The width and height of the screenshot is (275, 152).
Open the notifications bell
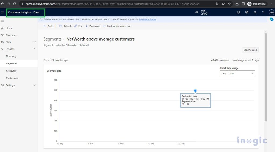[255, 12]
